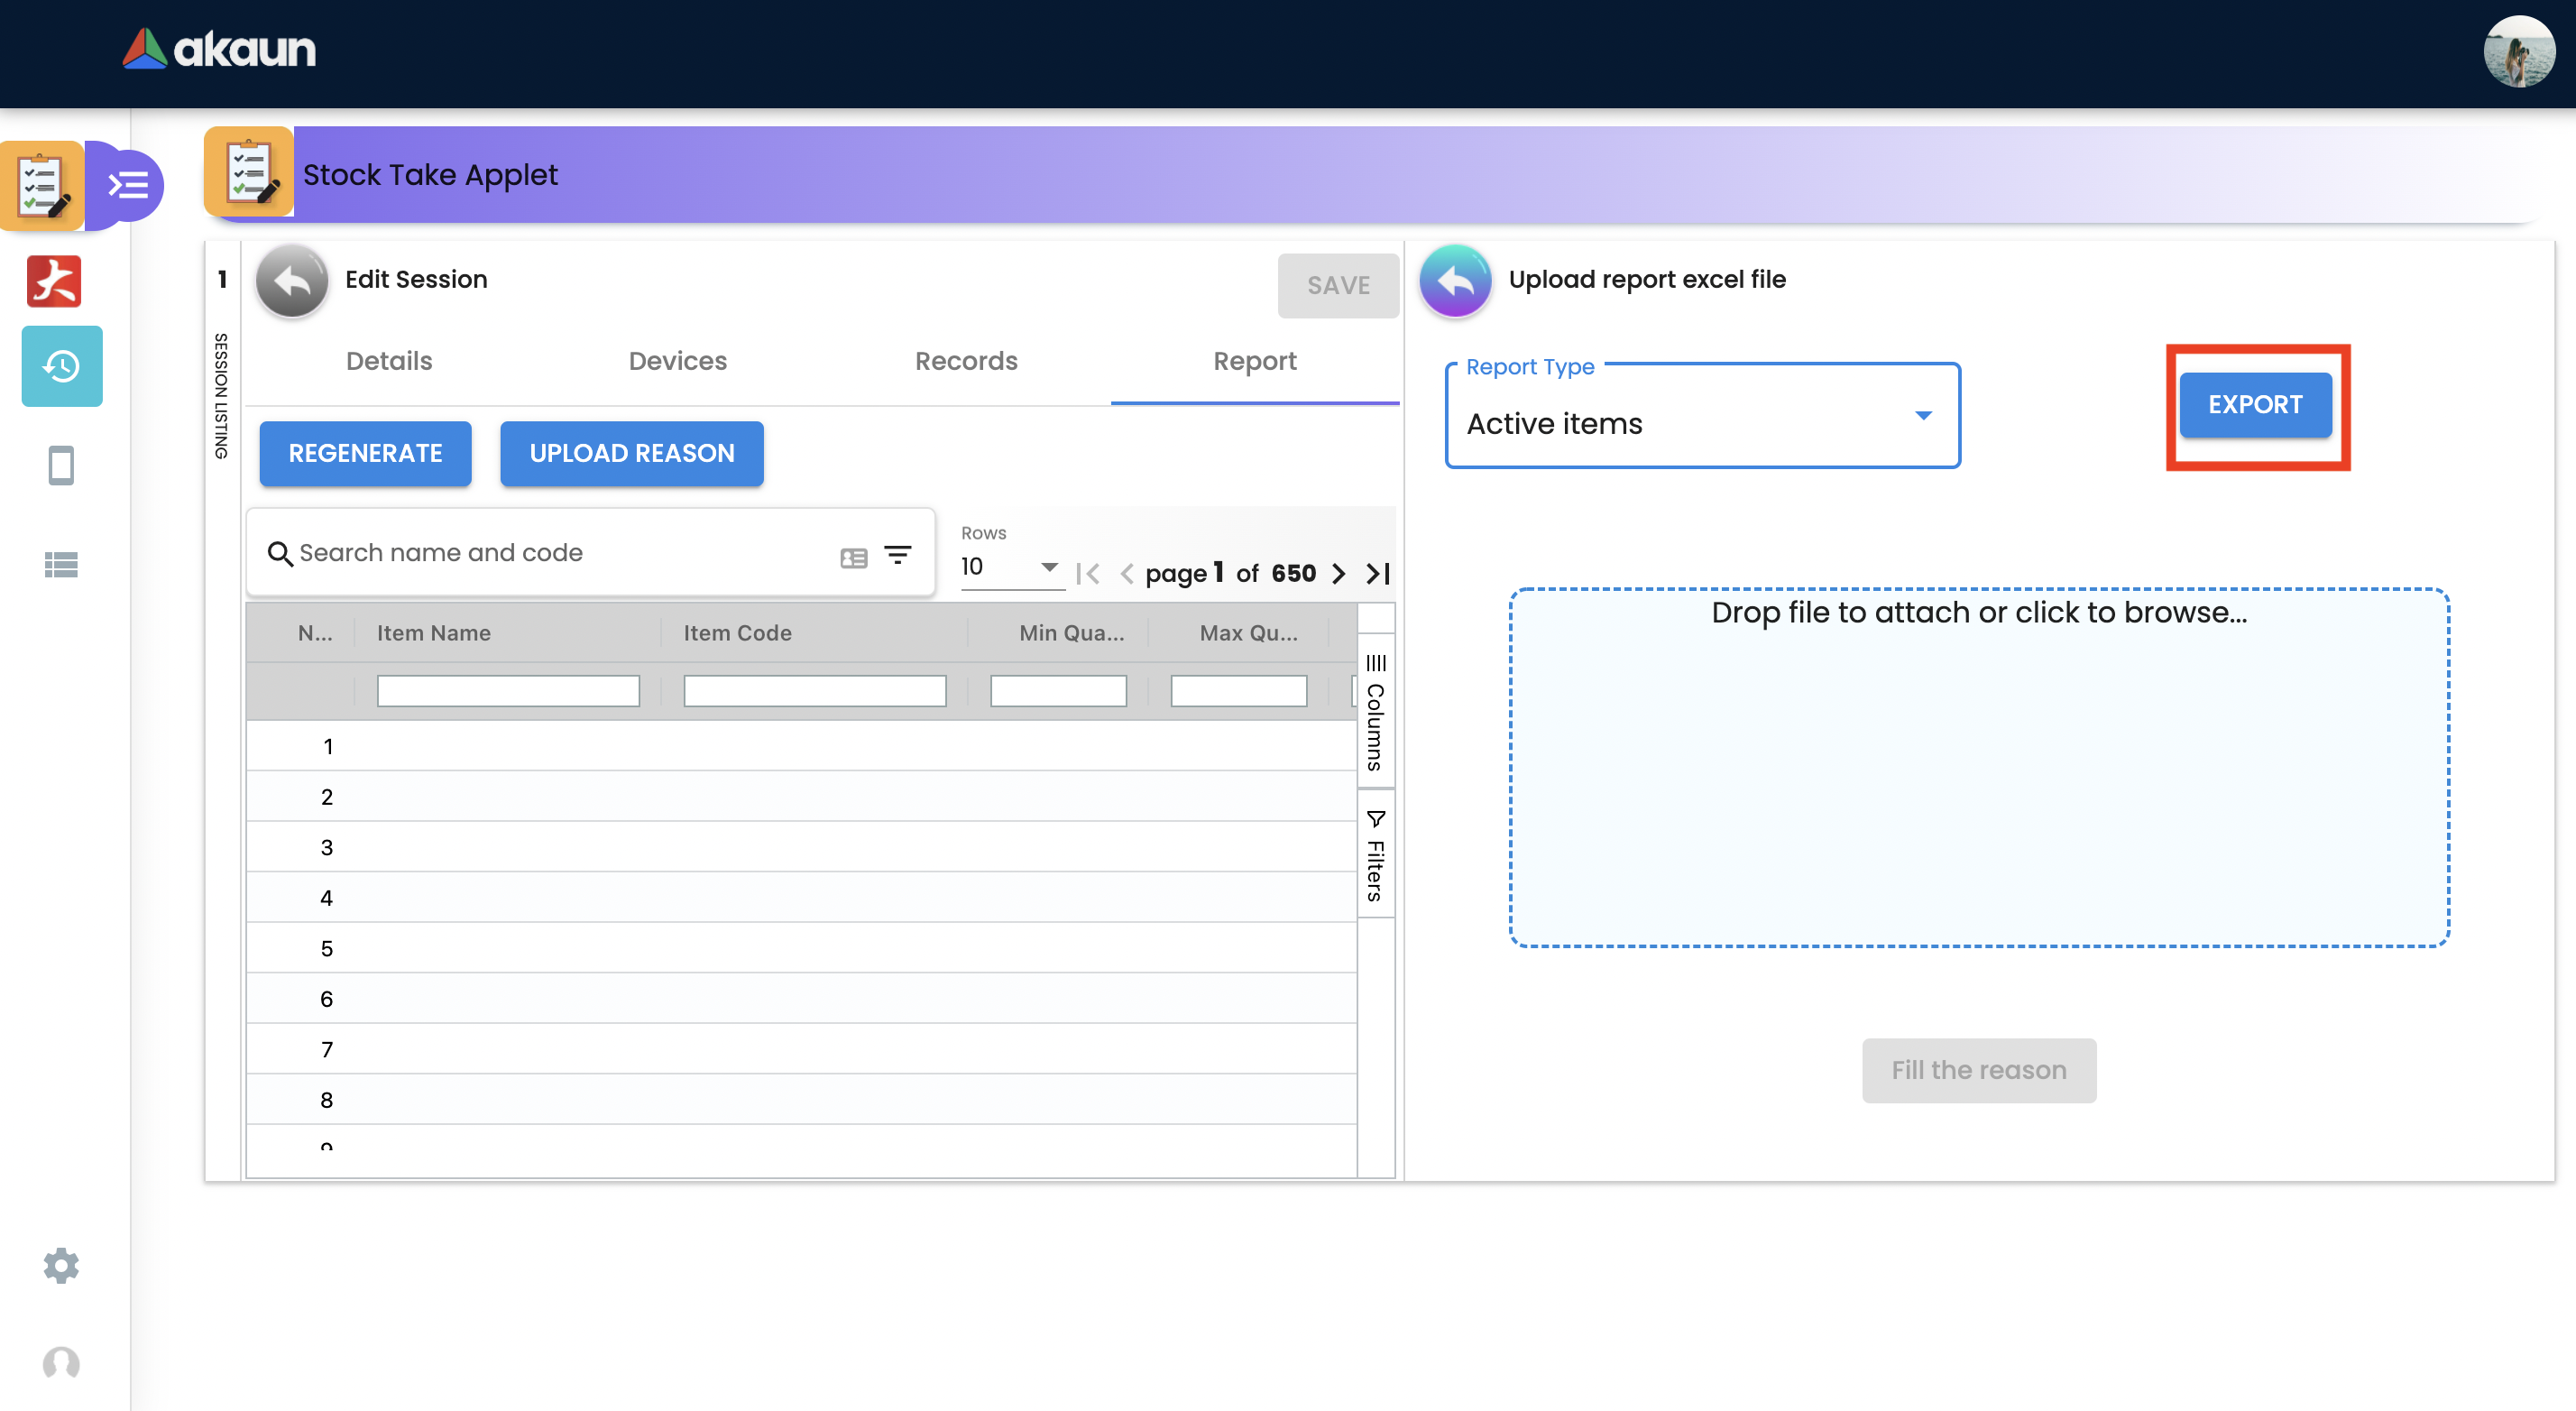Open the red PDF applet icon
This screenshot has width=2576, height=1411.
click(x=54, y=281)
